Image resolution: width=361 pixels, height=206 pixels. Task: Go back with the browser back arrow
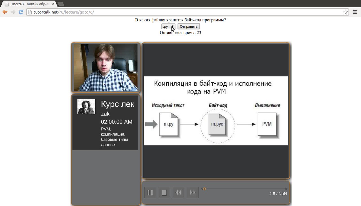click(x=5, y=12)
